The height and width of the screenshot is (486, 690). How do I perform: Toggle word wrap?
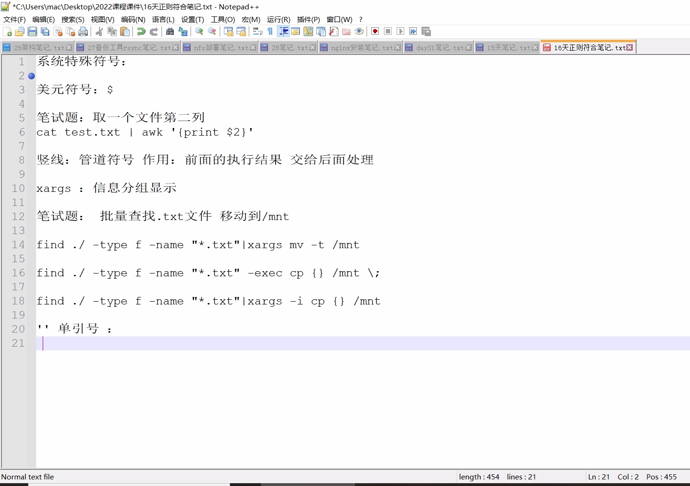257,31
